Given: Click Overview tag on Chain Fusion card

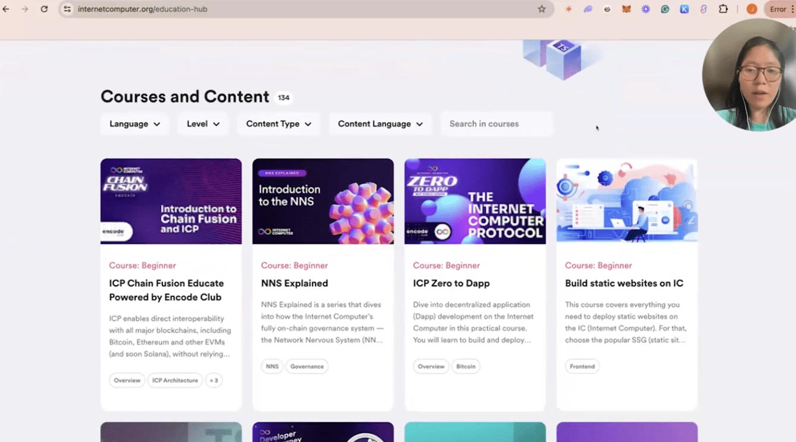Looking at the screenshot, I should (x=127, y=380).
